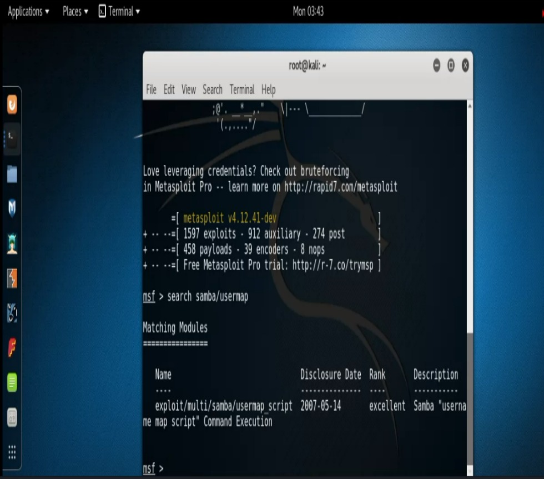
Task: Launch Burp Suite from the dock
Action: (12, 278)
